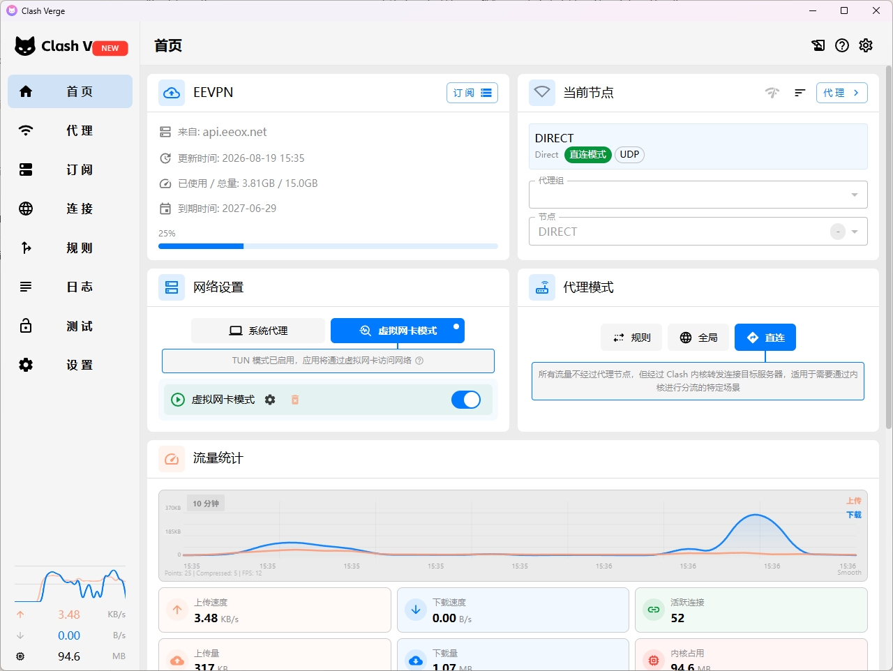
Task: Click the 活跃连接 52 card
Action: tap(751, 610)
